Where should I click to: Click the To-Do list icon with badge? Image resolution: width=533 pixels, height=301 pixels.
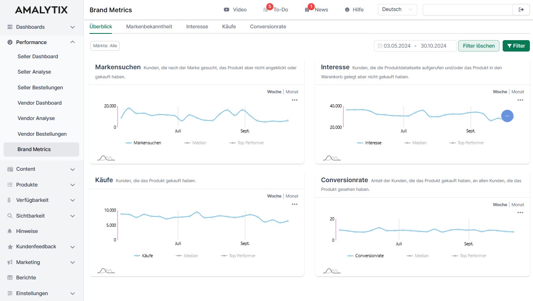coord(266,9)
